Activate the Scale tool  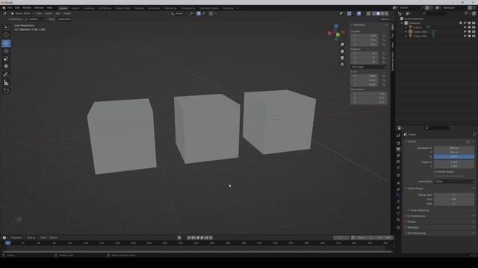click(x=6, y=59)
